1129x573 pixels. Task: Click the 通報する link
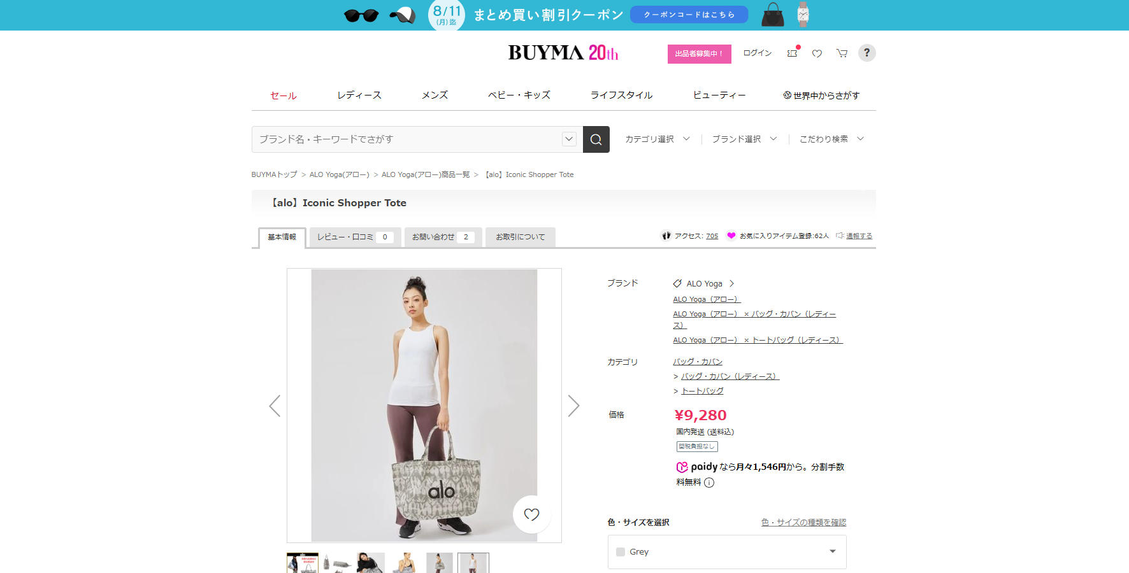[x=859, y=236]
